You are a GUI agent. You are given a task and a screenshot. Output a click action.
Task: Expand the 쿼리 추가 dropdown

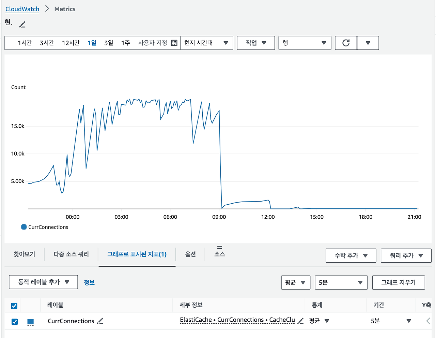[x=406, y=255]
